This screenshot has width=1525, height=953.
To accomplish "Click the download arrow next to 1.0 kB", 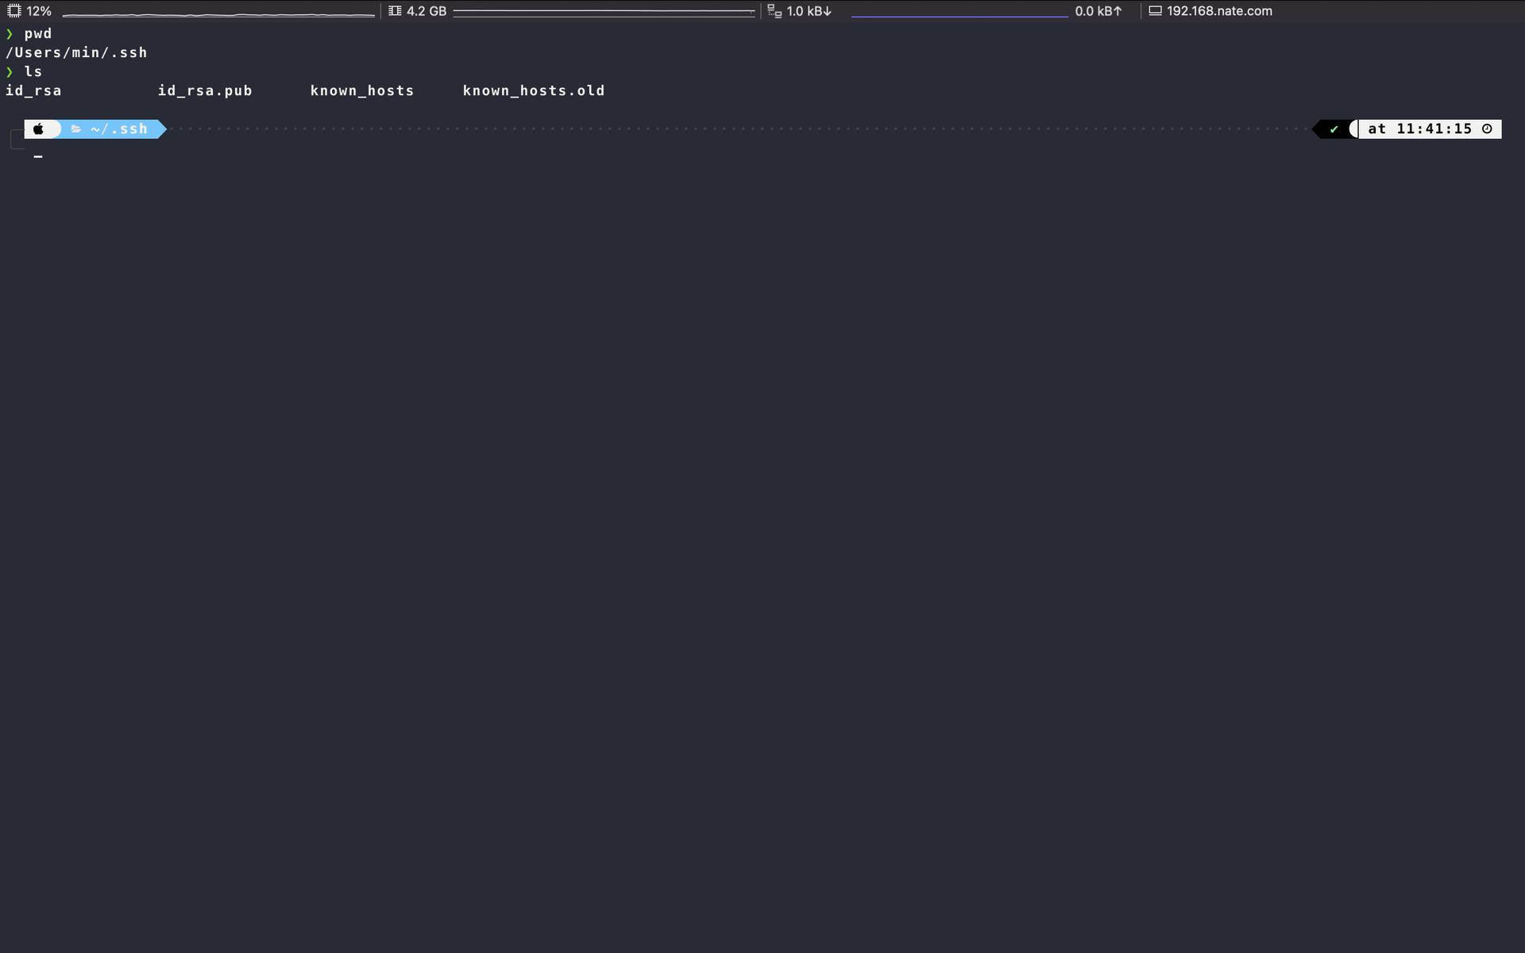I will [x=827, y=11].
